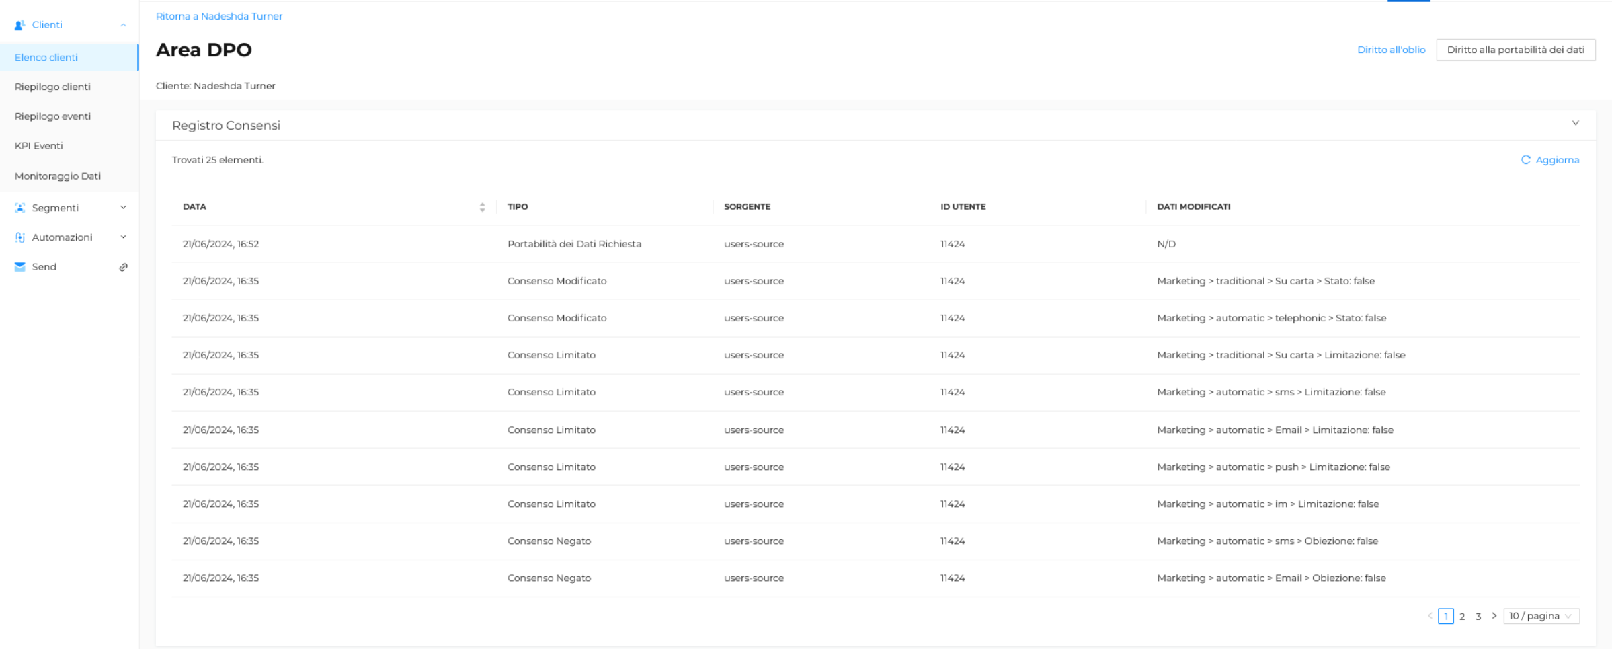Click 'Marketing > traditional > Su carta > Limitazione: false'

1281,355
